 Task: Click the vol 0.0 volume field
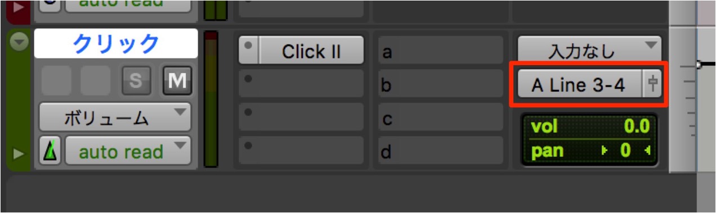click(590, 126)
